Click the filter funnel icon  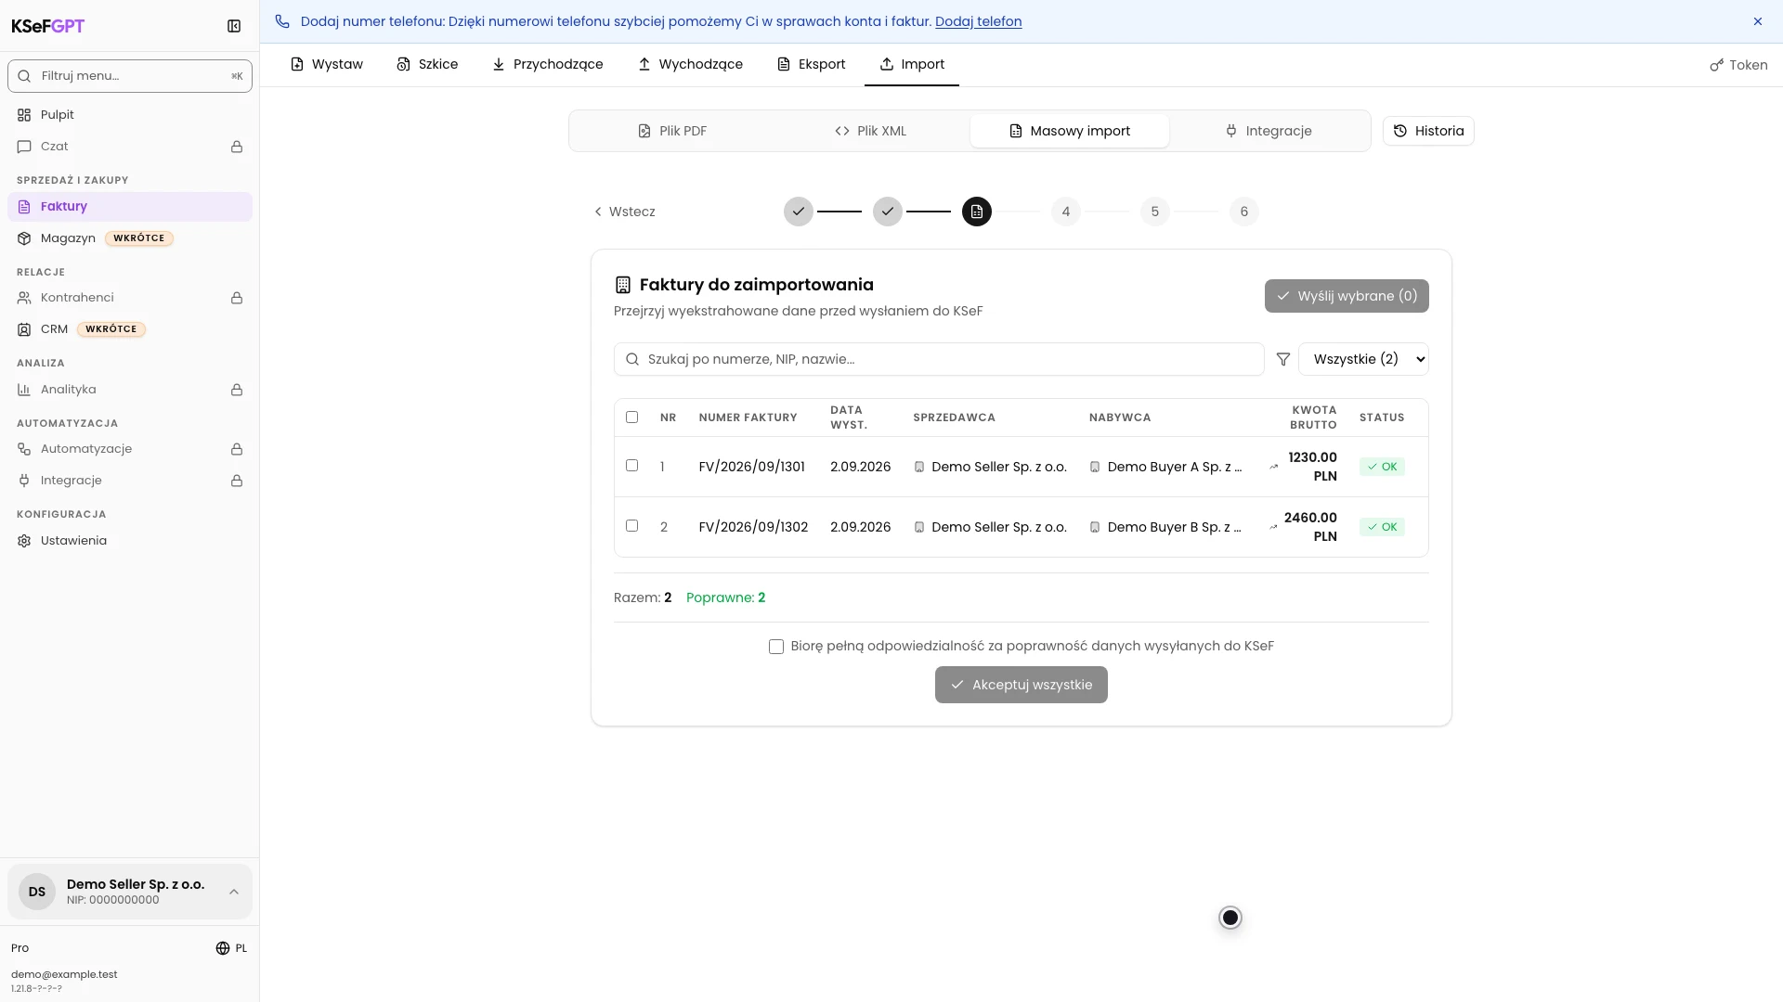tap(1283, 359)
